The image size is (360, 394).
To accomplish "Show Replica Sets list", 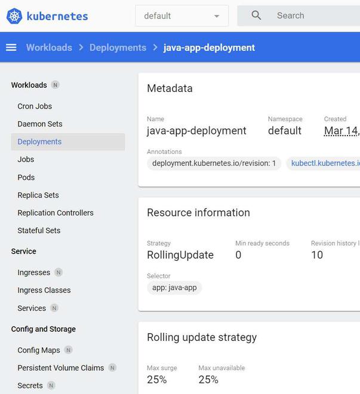I will 38,195.
